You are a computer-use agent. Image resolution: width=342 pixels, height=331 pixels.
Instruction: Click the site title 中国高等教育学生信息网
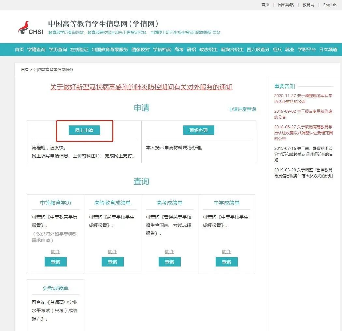[x=103, y=24]
